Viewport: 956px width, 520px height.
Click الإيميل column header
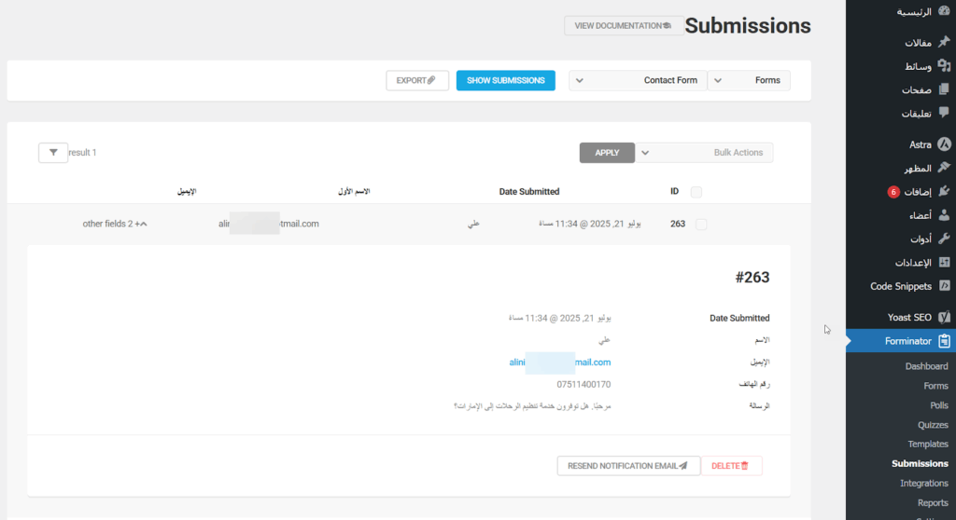187,191
